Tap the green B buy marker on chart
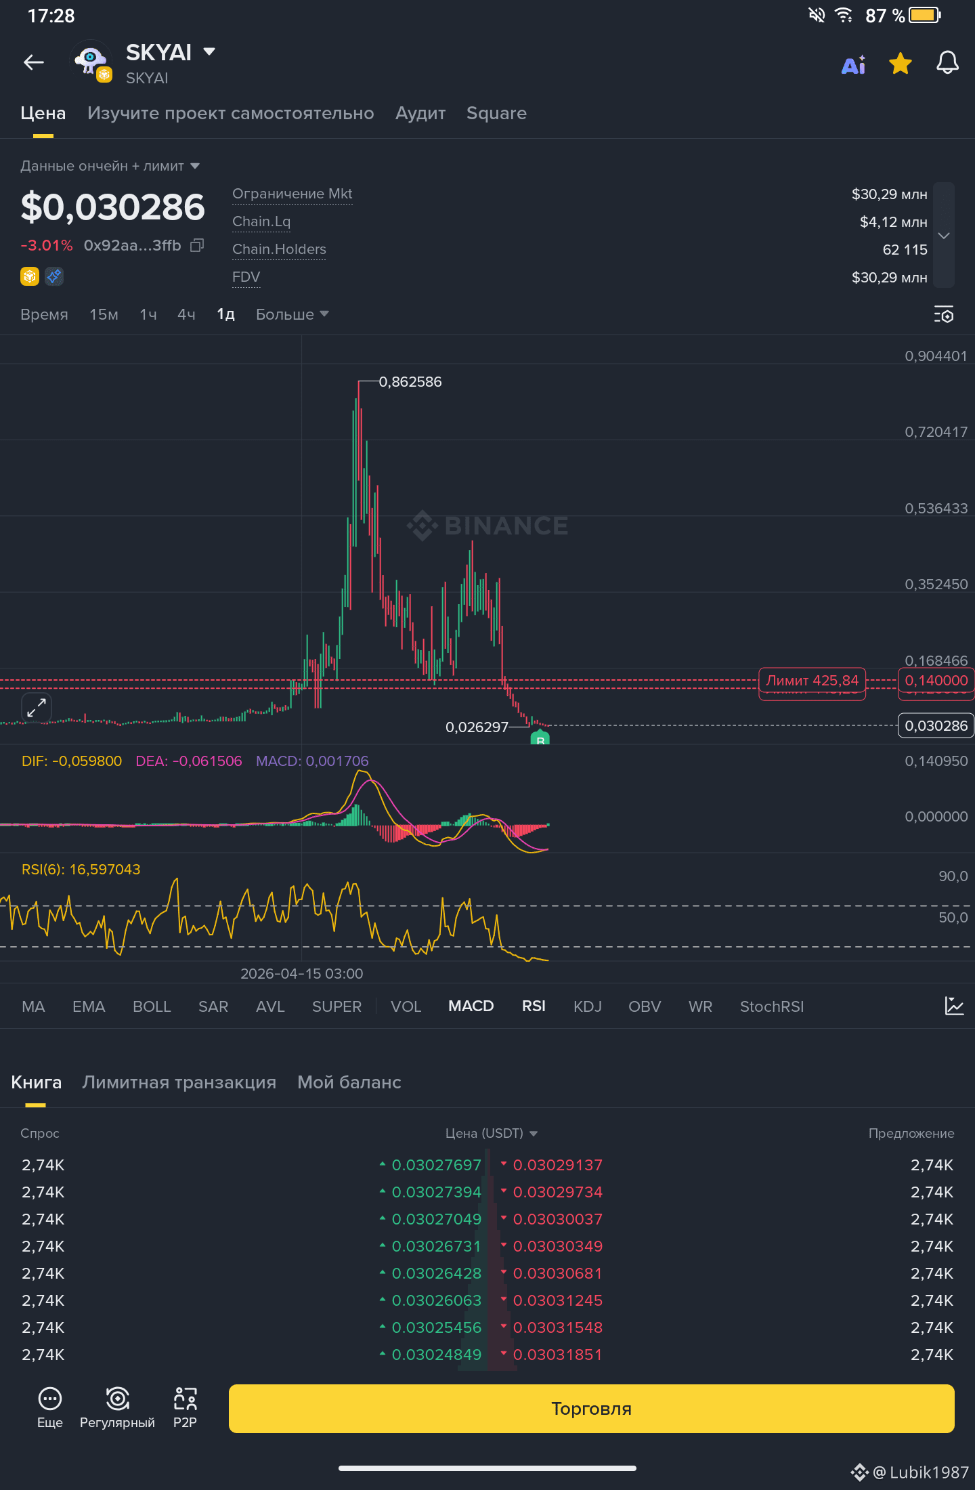This screenshot has width=975, height=1490. (x=540, y=738)
